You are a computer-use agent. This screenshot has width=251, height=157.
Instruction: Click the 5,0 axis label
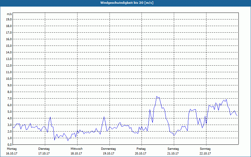[10, 112]
